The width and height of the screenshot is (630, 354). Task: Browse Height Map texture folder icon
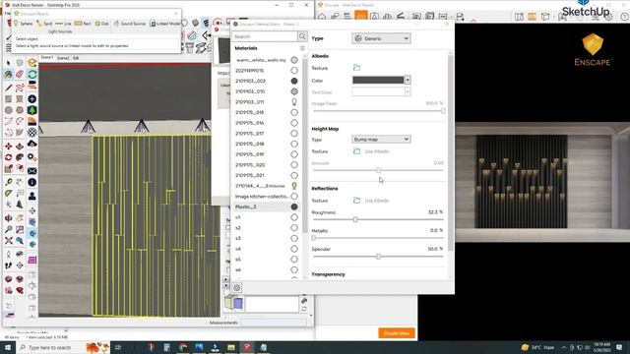pyautogui.click(x=356, y=151)
